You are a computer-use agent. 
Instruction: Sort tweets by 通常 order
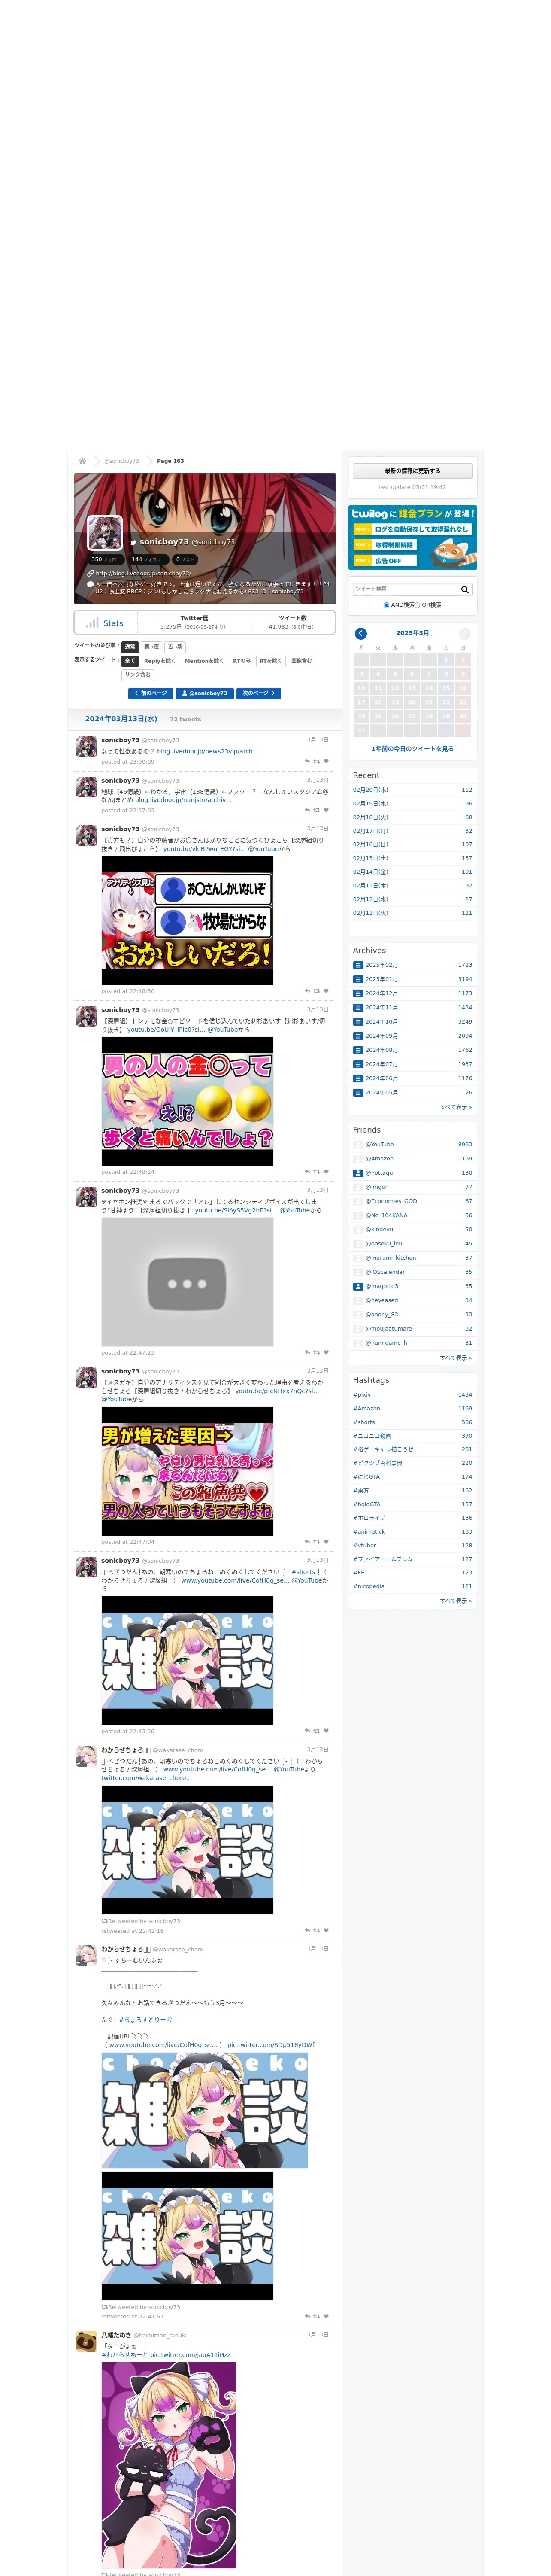tap(130, 647)
